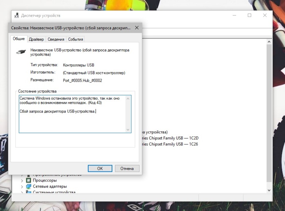285x211 pixels.
Task: Switch to the Драйвер tab
Action: (36, 39)
